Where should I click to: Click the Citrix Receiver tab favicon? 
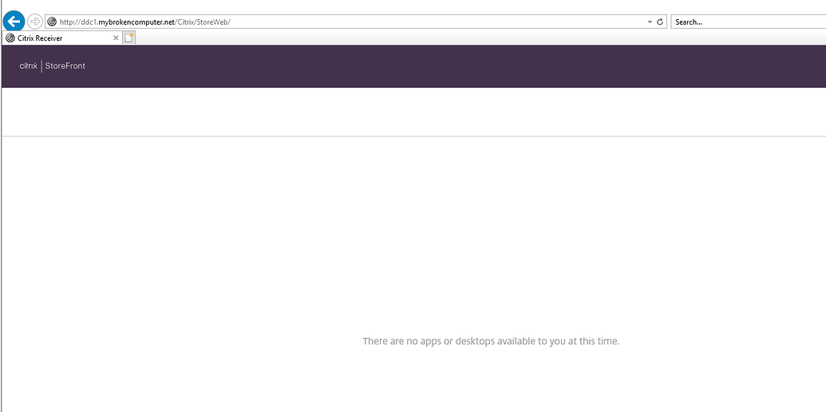(10, 38)
